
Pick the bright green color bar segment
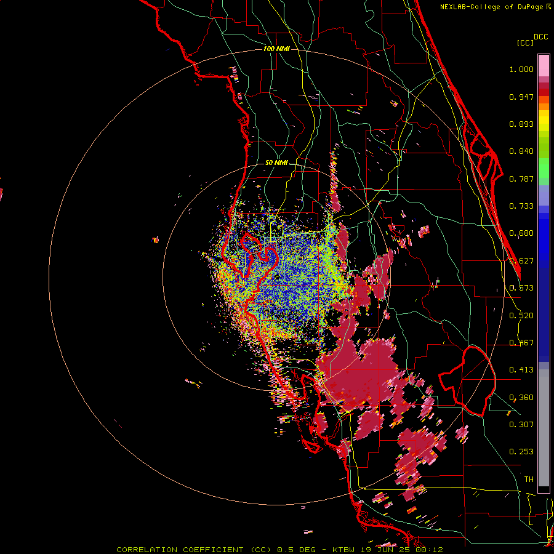click(544, 168)
